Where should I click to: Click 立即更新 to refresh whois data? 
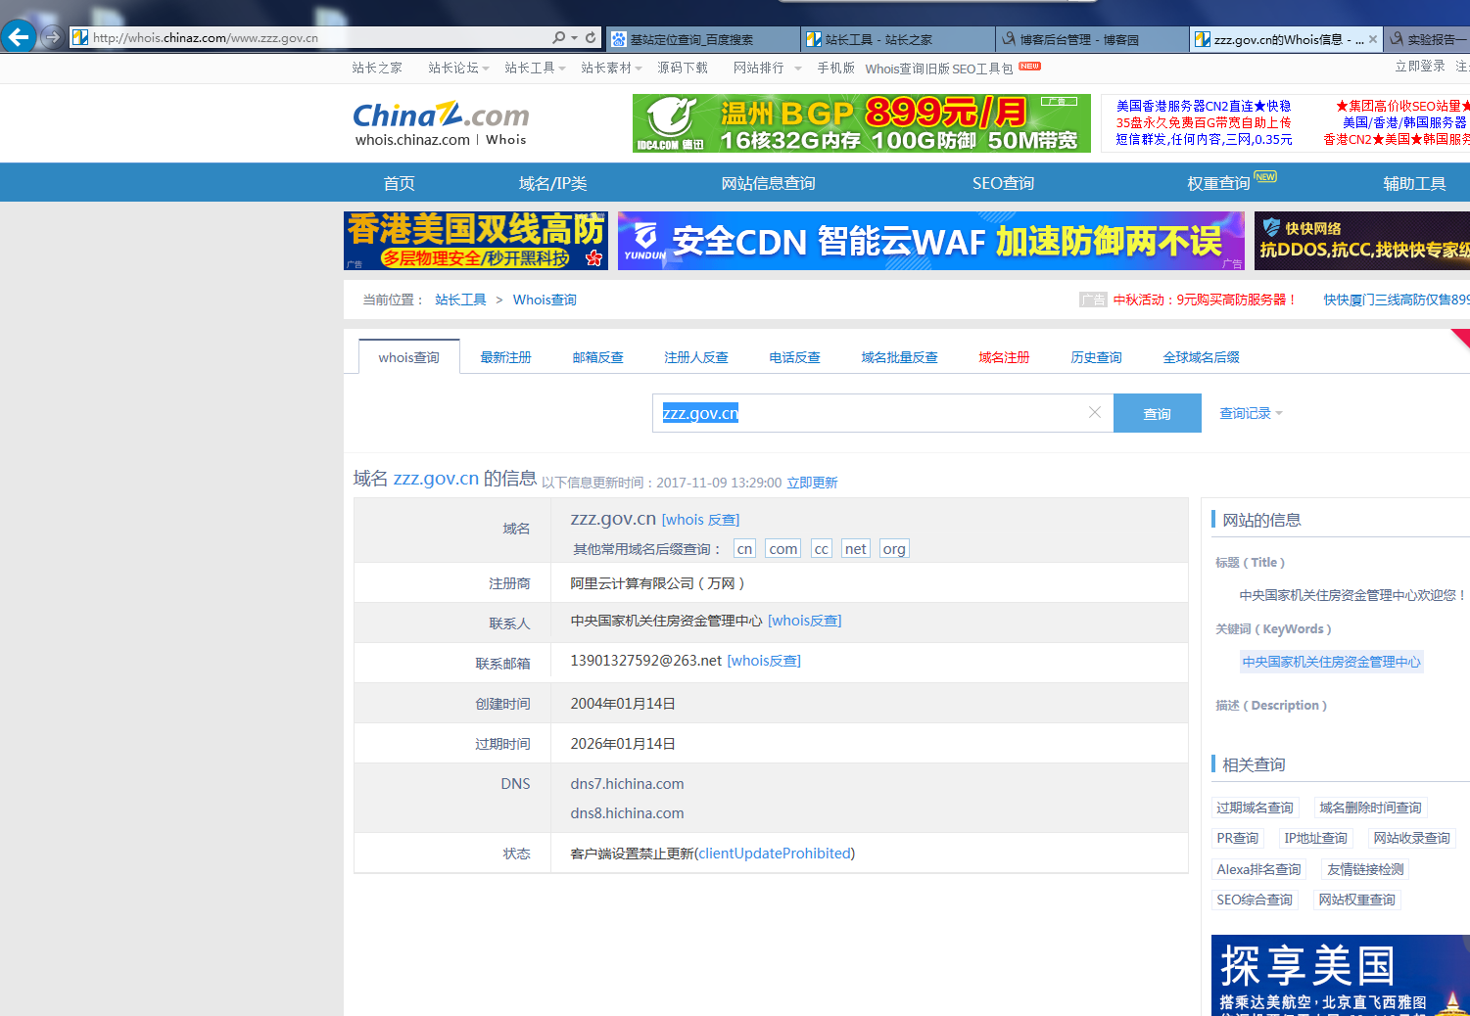(813, 483)
